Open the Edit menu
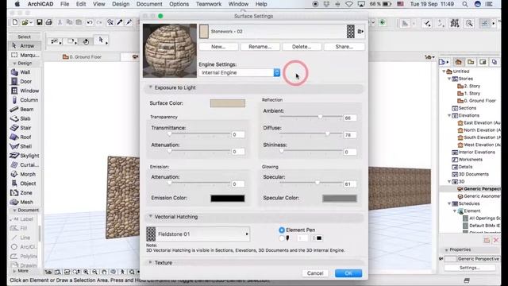The width and height of the screenshot is (508, 286). 81,4
